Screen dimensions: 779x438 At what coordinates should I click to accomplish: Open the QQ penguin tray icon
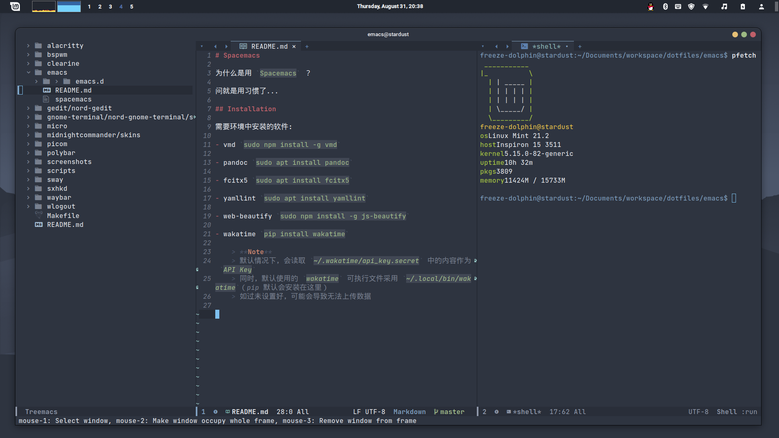pos(651,6)
